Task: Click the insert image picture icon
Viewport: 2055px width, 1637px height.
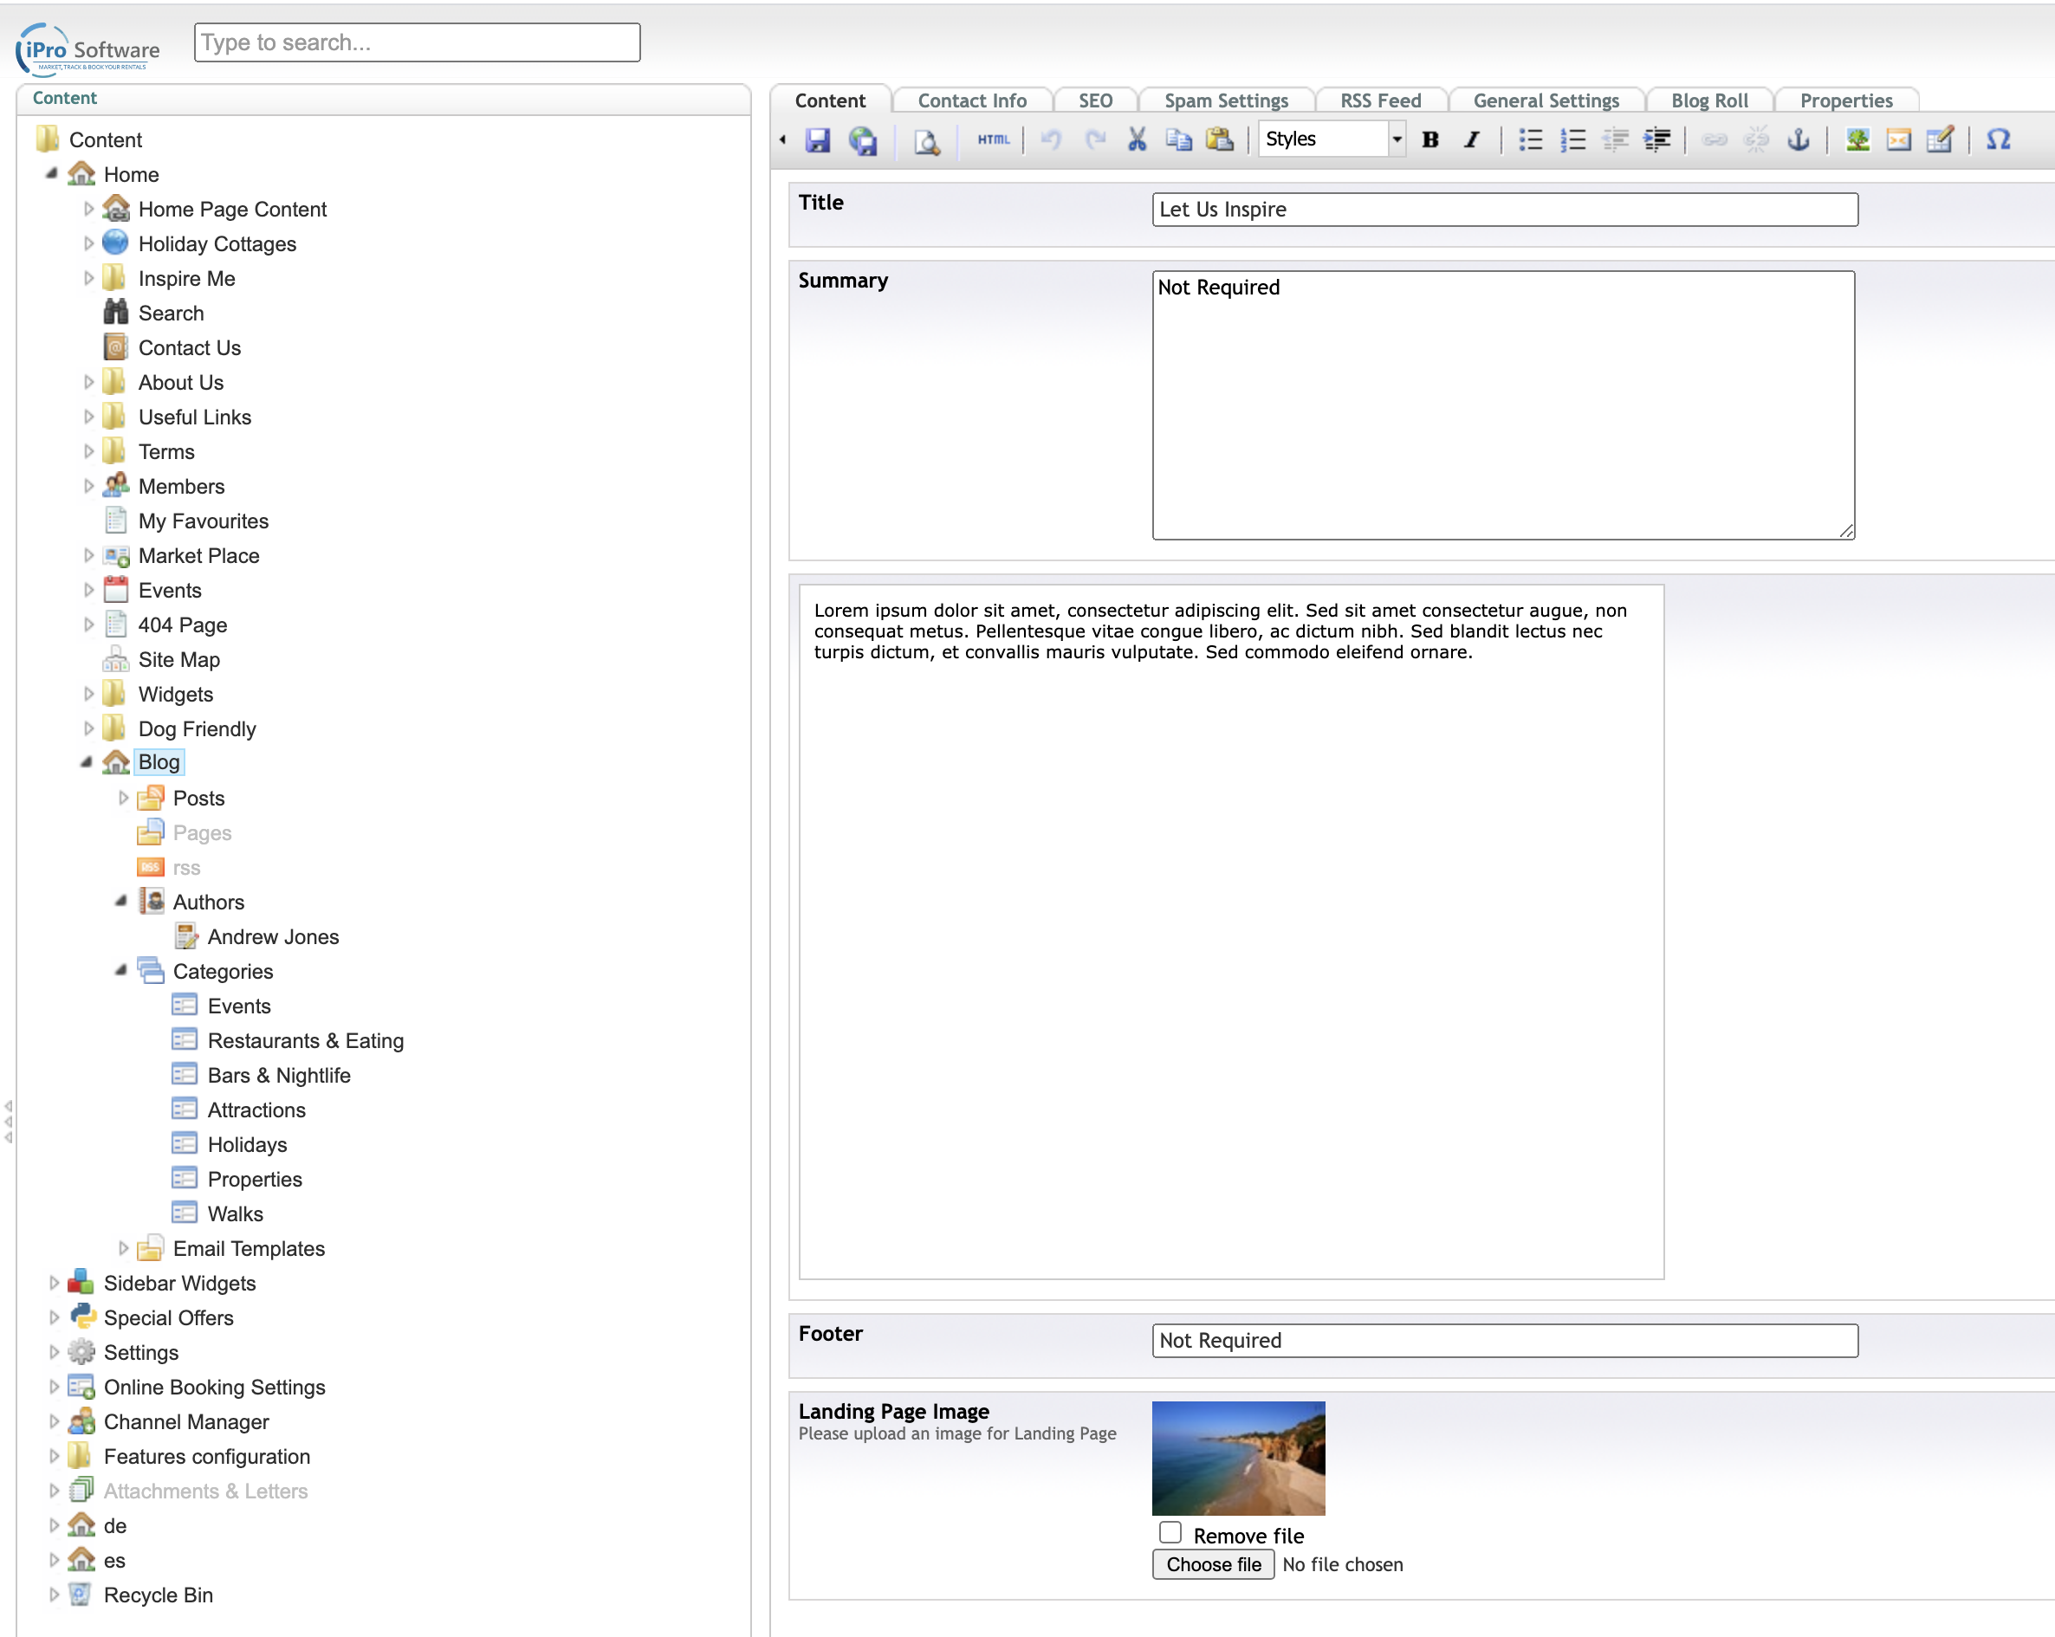Action: pos(1857,140)
